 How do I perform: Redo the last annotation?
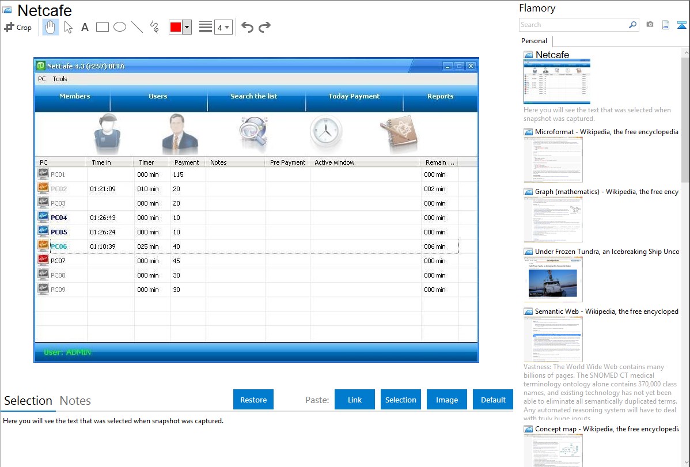click(x=264, y=27)
